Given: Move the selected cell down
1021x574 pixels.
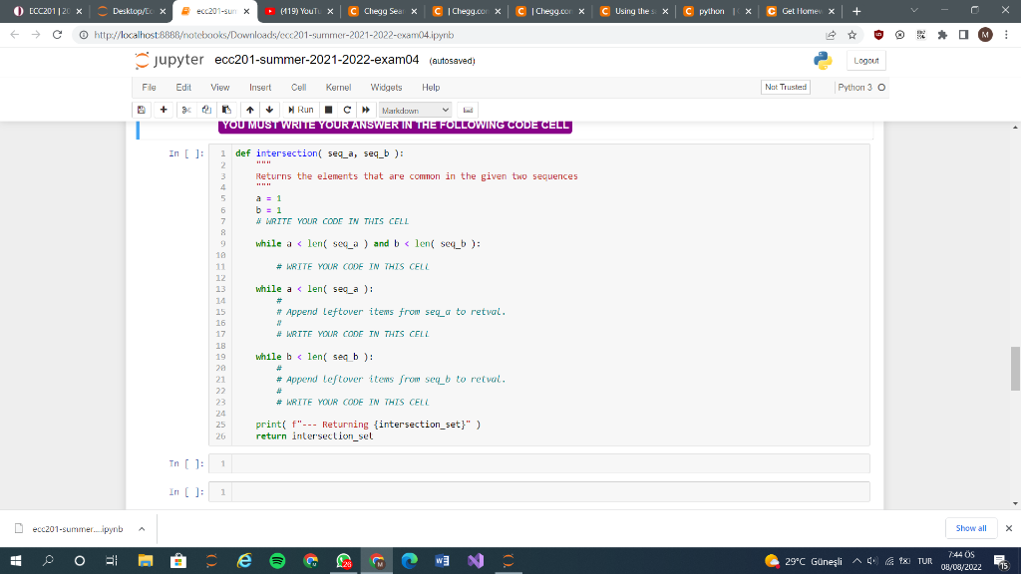Looking at the screenshot, I should [x=269, y=110].
